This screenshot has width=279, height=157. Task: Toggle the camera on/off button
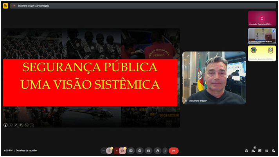coord(122,151)
